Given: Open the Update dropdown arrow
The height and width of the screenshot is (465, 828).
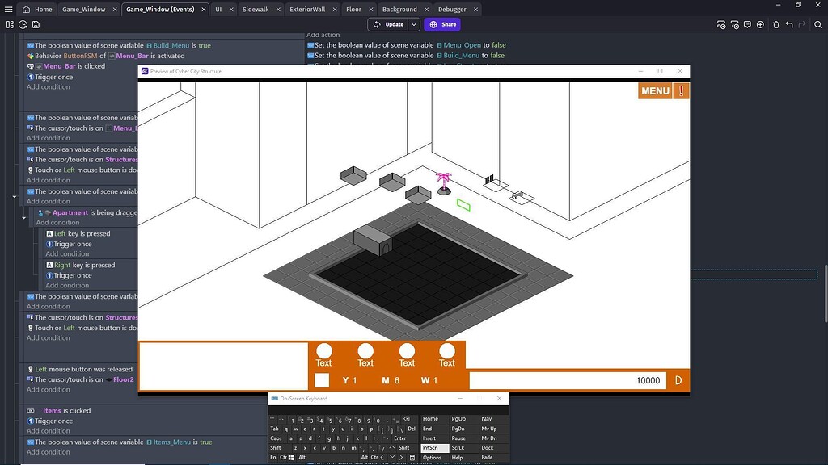Looking at the screenshot, I should click(x=413, y=24).
